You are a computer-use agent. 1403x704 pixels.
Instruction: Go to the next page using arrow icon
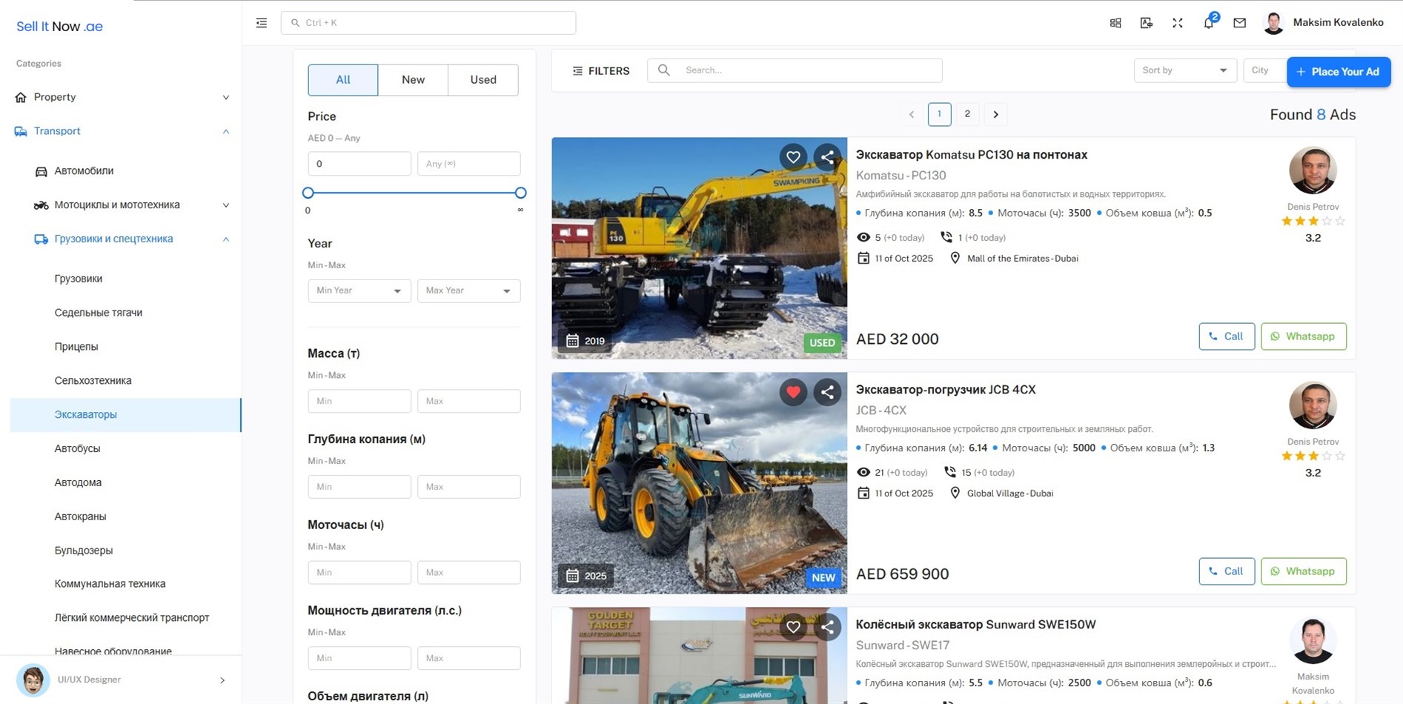point(995,114)
